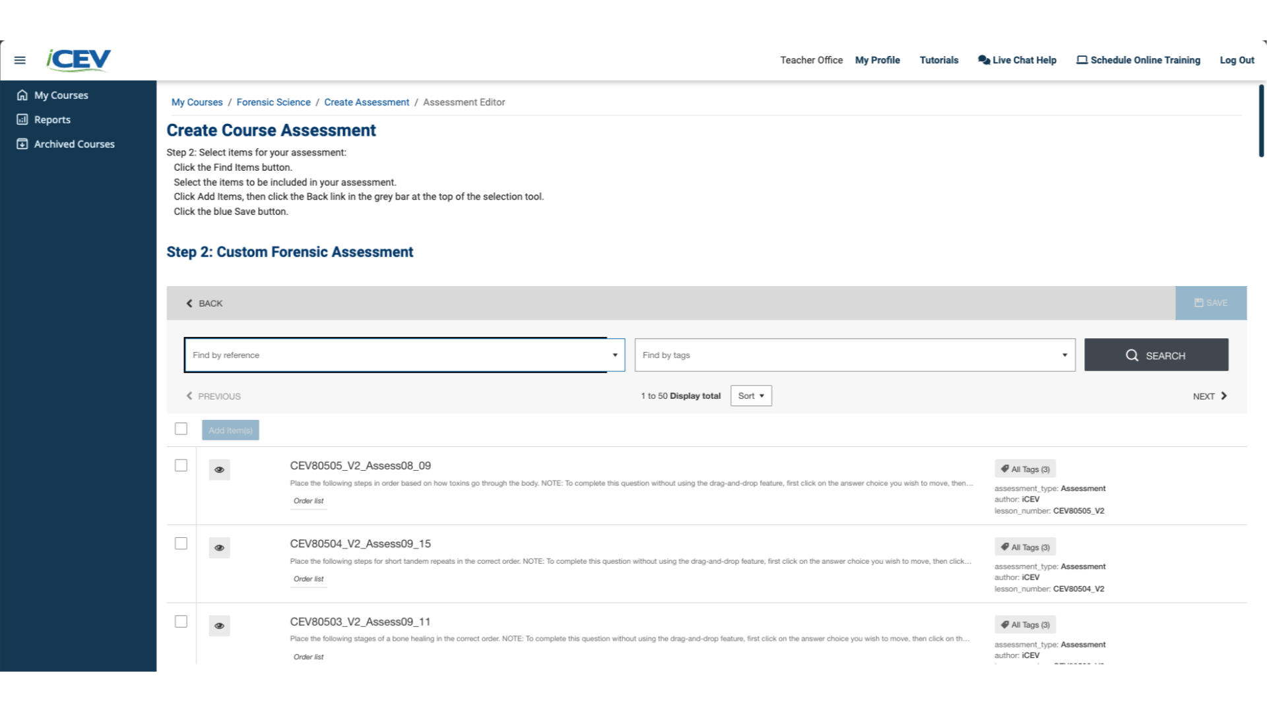
Task: Open Live Chat Help
Action: coord(1017,60)
